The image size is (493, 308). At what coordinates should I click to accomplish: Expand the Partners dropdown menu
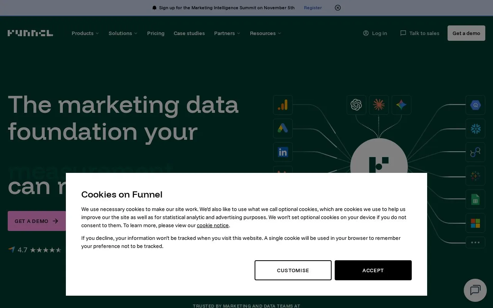pos(227,33)
